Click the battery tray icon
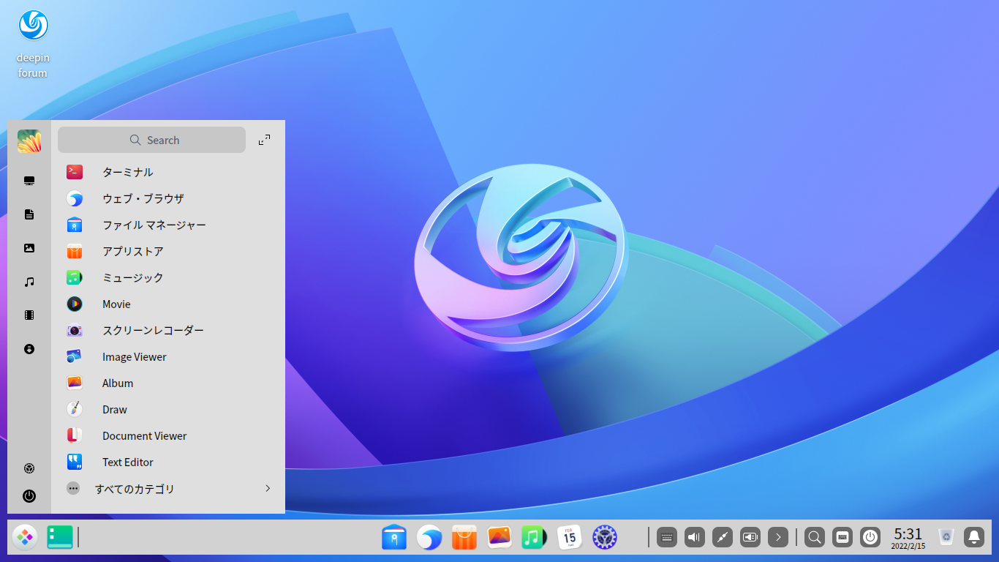 point(750,537)
